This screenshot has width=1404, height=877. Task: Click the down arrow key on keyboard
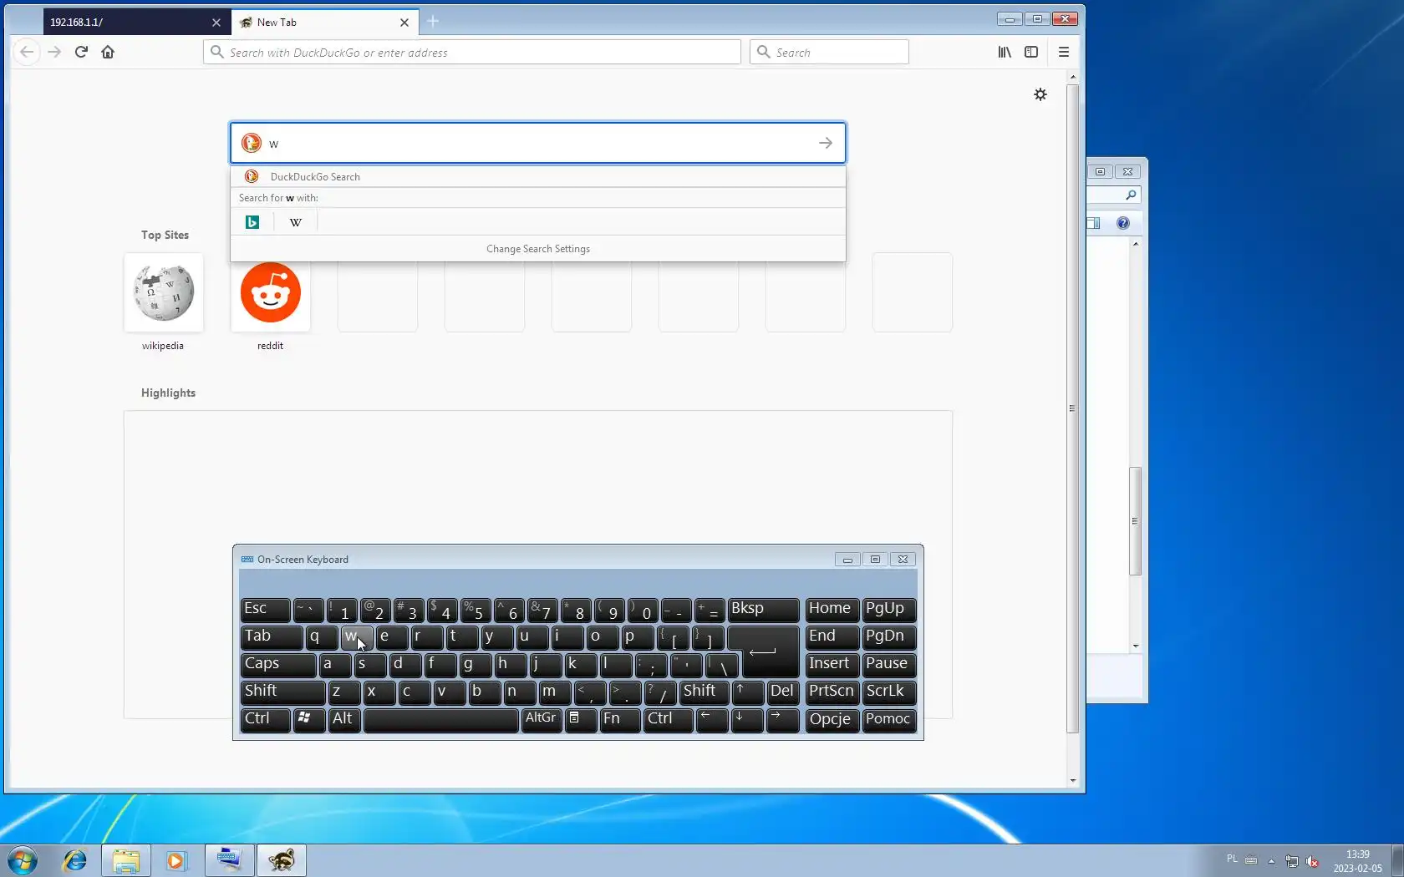pos(748,720)
